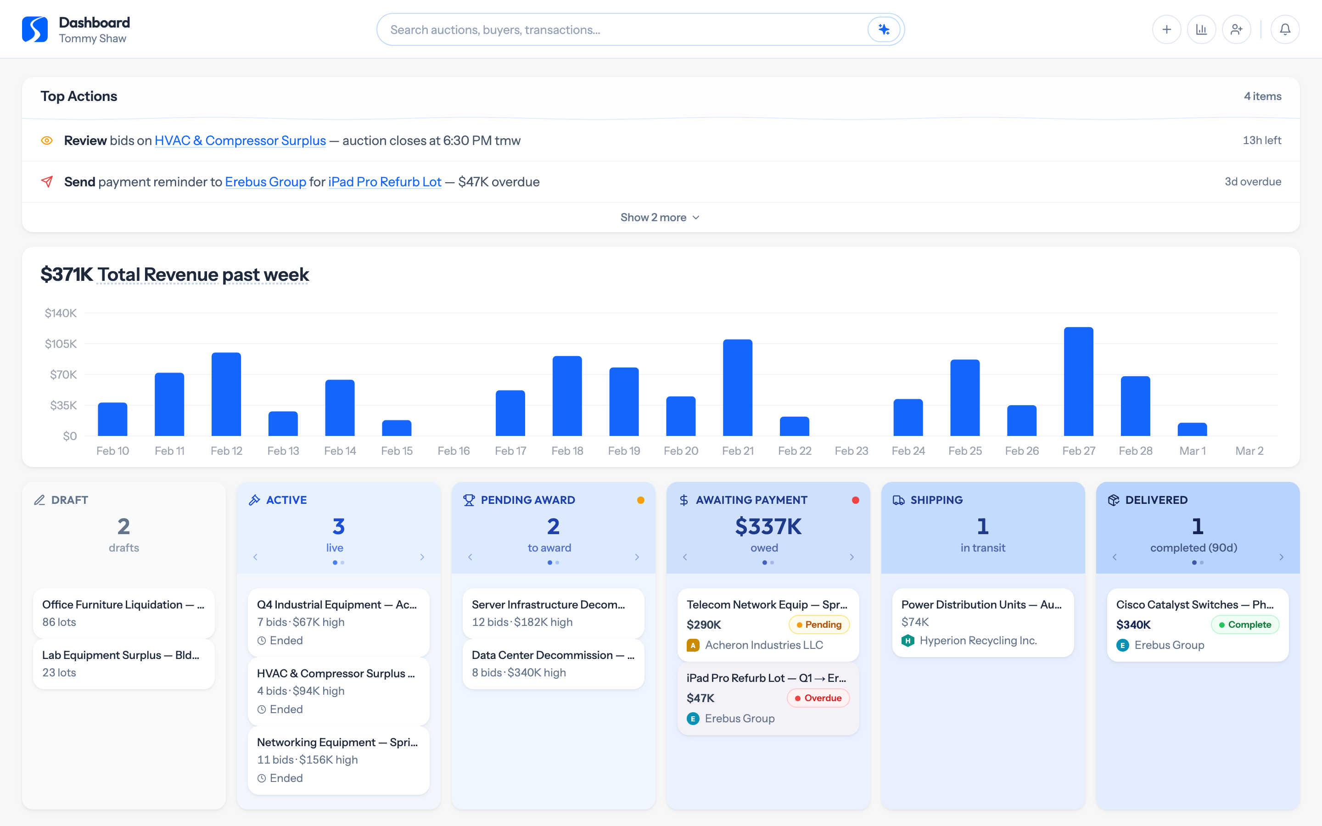Click the Feb 27 revenue bar
The width and height of the screenshot is (1322, 826).
click(1078, 381)
